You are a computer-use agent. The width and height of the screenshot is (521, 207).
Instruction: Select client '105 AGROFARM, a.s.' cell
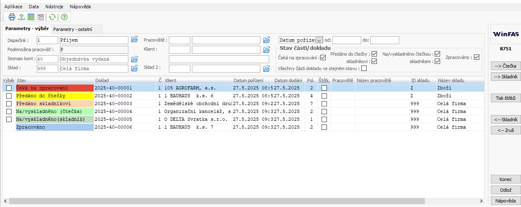click(197, 88)
